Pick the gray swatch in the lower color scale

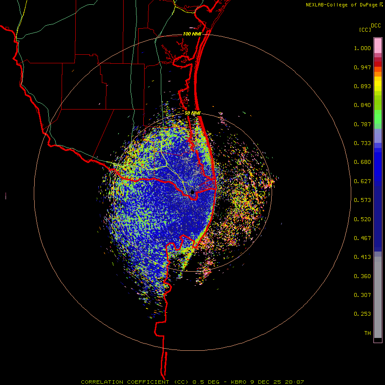[378, 297]
